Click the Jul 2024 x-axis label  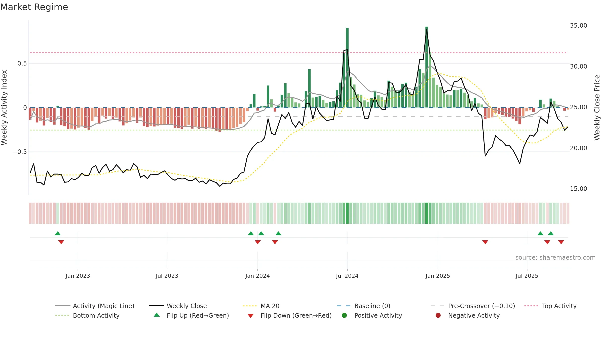click(x=347, y=276)
